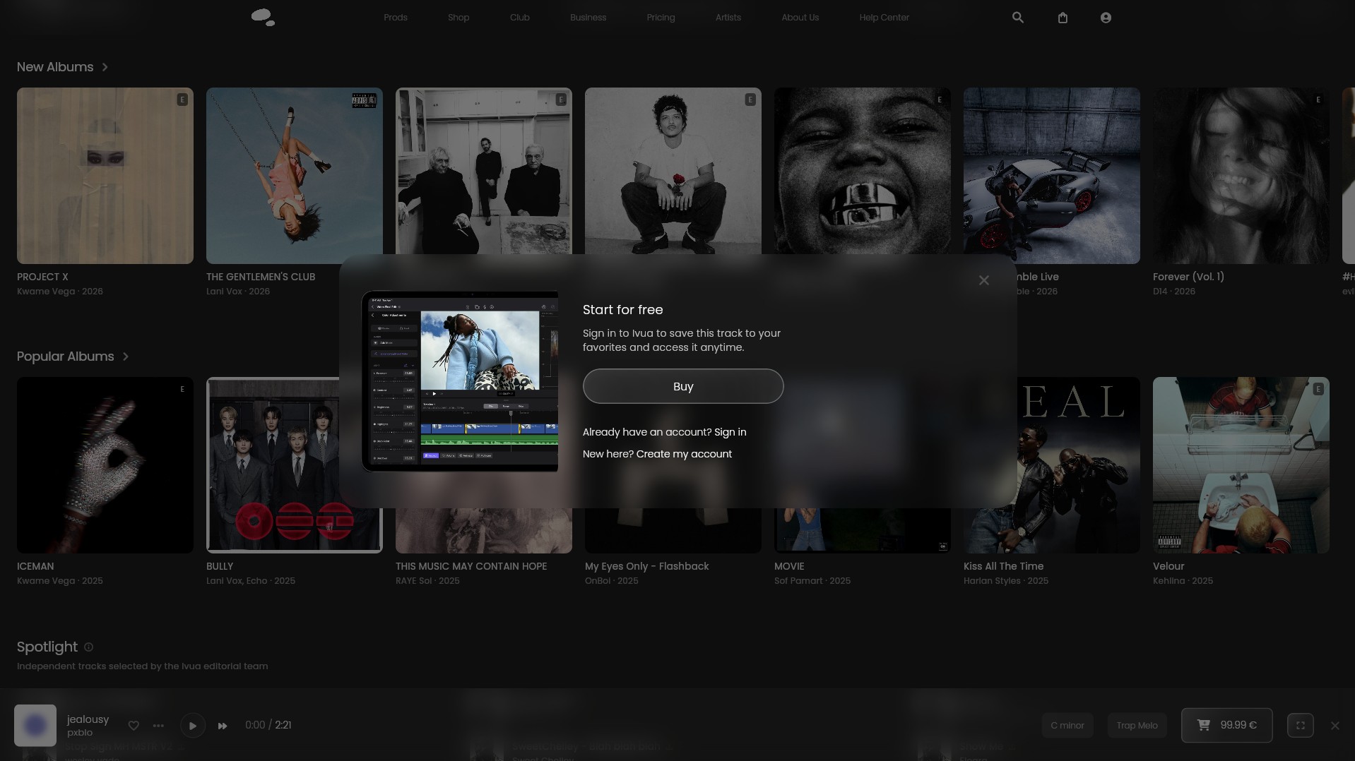Open the search icon in header
This screenshot has height=761, width=1355.
click(1017, 18)
